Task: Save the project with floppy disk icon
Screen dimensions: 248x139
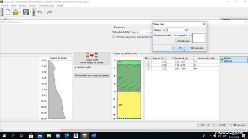Action: pyautogui.click(x=26, y=12)
